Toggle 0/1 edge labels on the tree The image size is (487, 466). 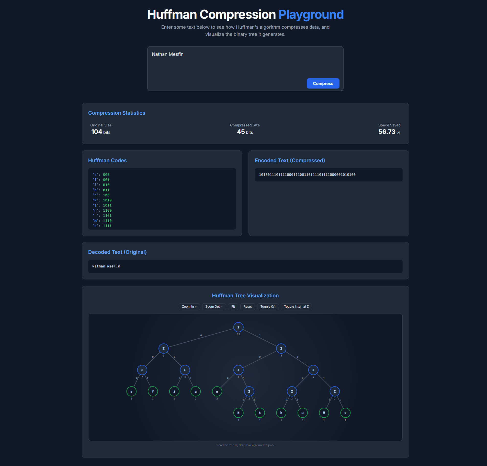point(268,307)
